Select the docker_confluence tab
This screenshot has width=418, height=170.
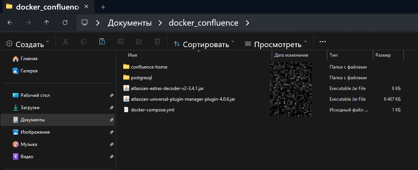[48, 7]
